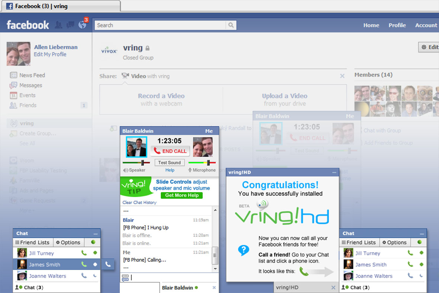Click James Smith's green phone icon in left Chat panel

84,264
